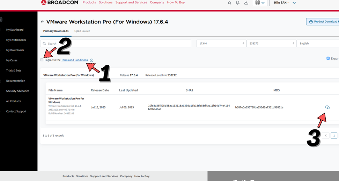
Task: Open the 17.6.4 version dropdown
Action: [x=221, y=44]
